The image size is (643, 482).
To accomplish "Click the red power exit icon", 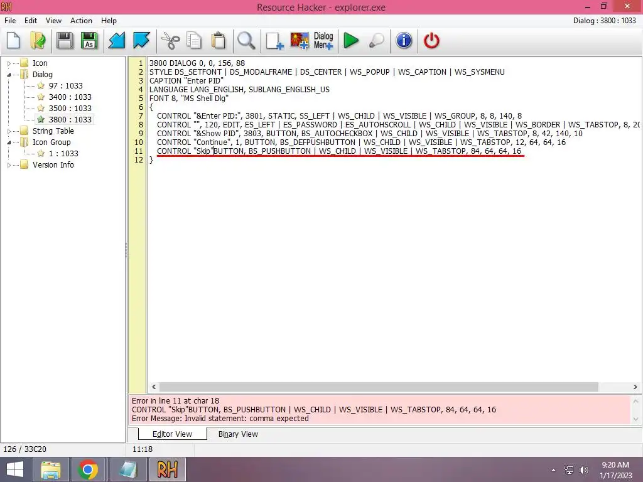I will (x=431, y=41).
